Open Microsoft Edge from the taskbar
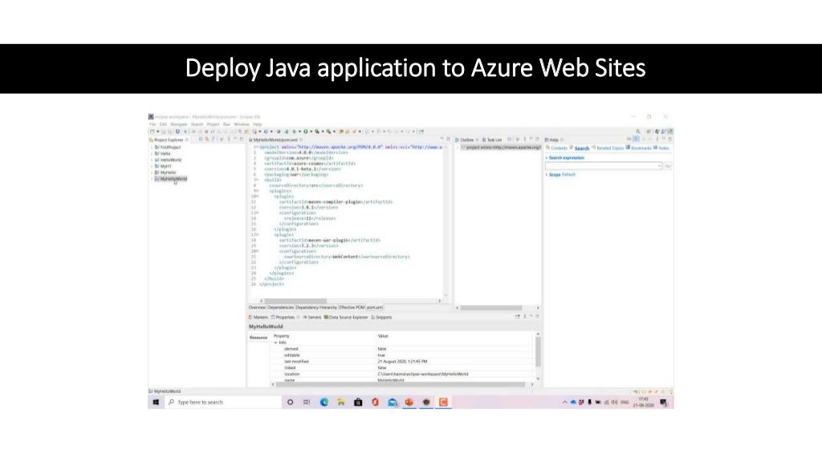822x462 pixels. 324,403
